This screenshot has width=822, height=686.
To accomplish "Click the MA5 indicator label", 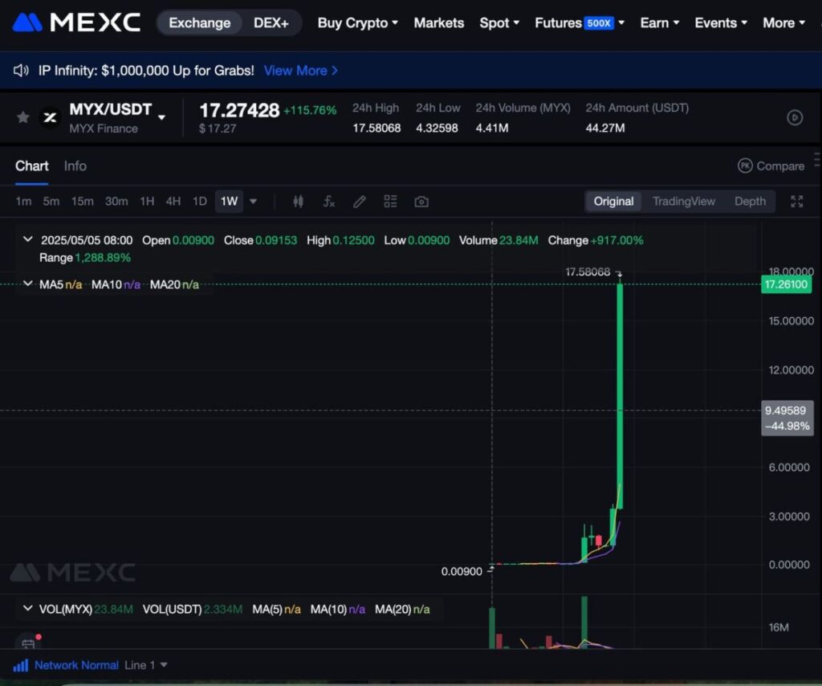I will [x=51, y=284].
